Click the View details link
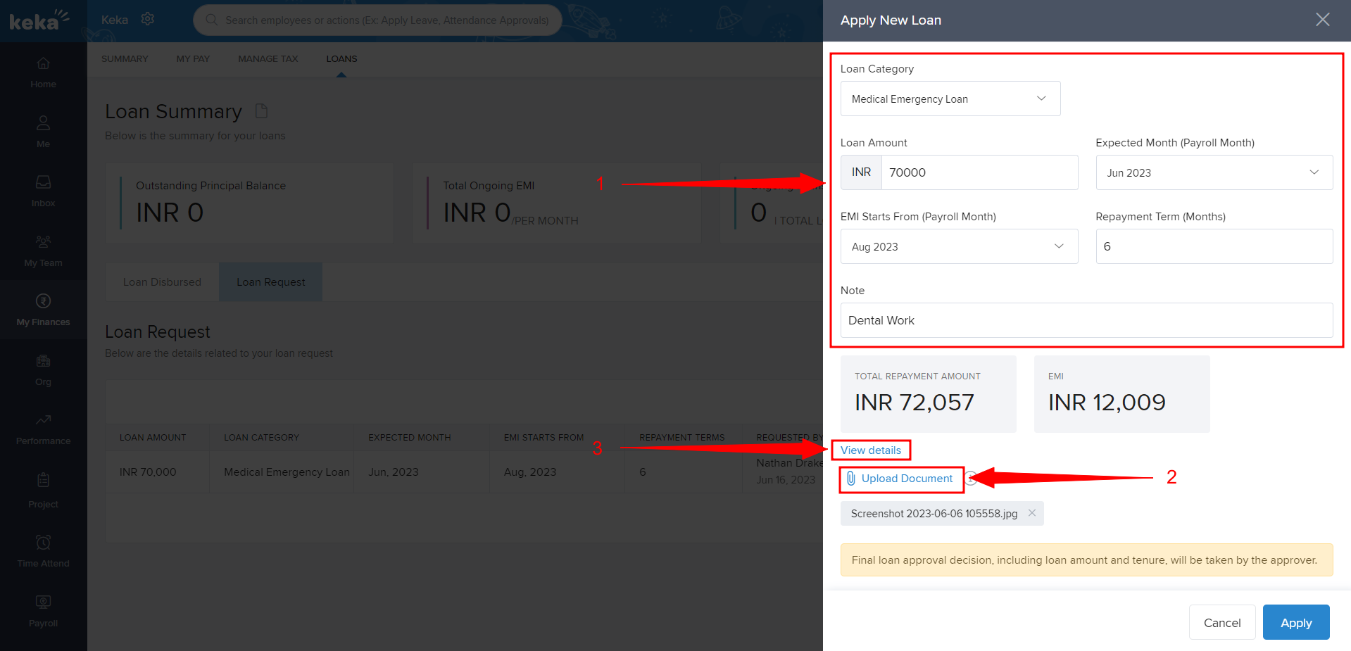Screen dimensions: 1351x651 tap(870, 450)
